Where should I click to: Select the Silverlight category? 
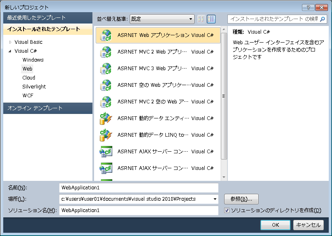click(34, 87)
